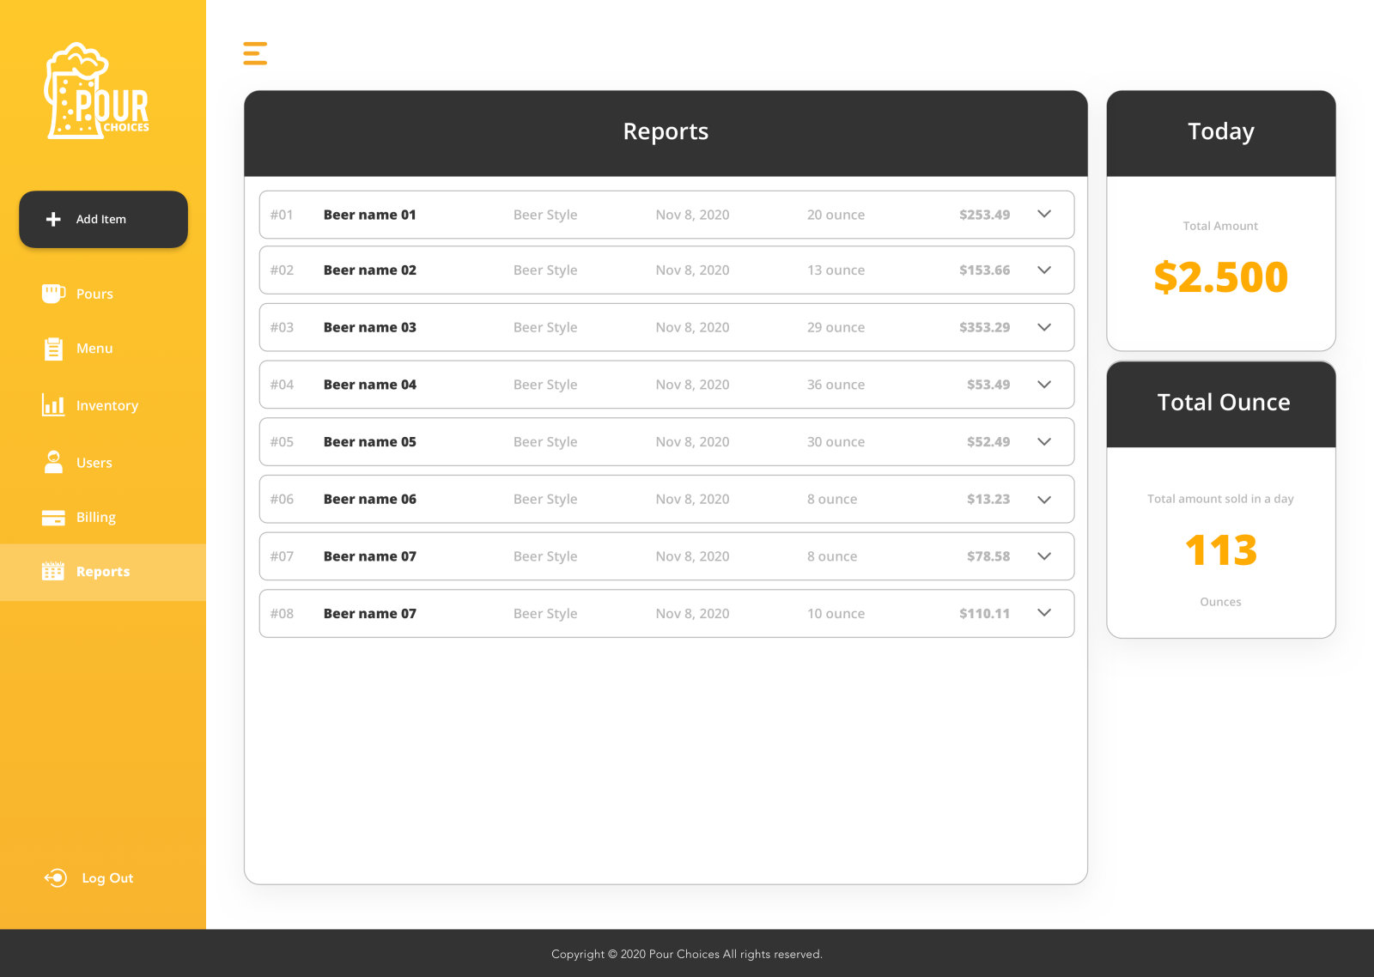Click the Inventory bar chart icon
Image resolution: width=1374 pixels, height=977 pixels.
[x=53, y=405]
